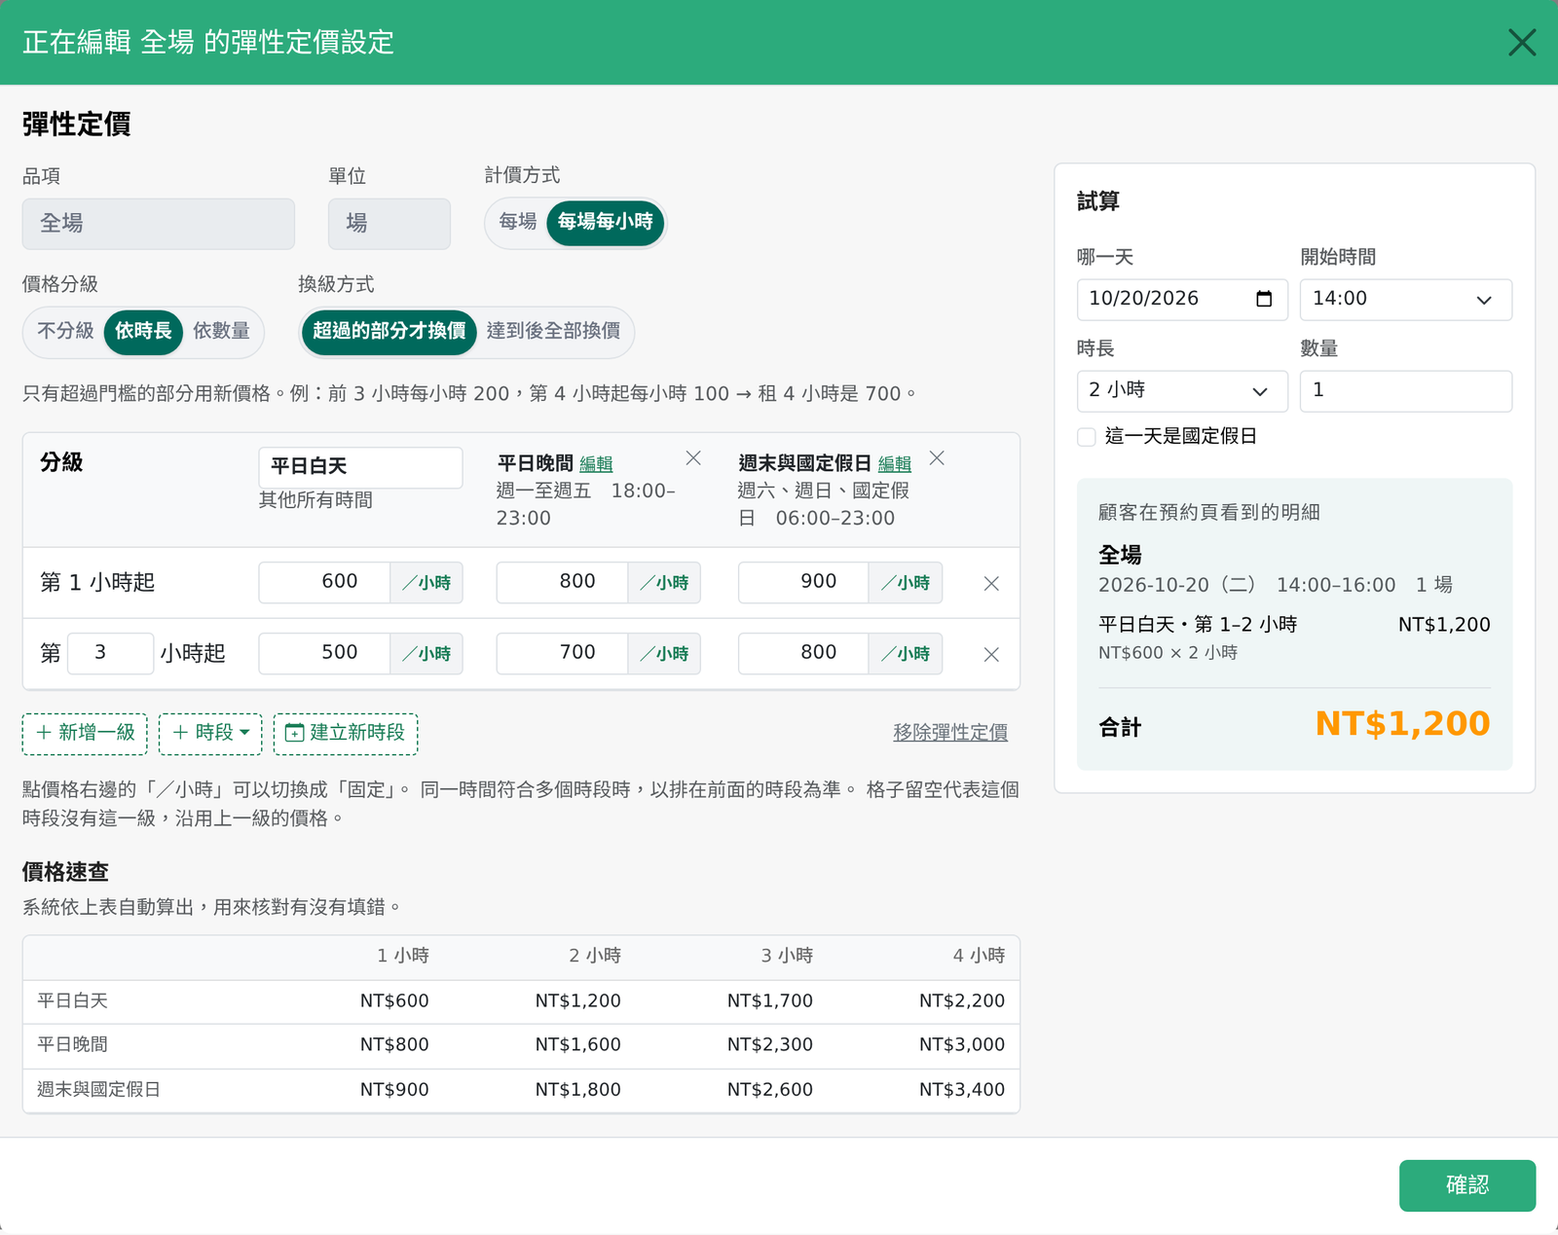Open the 時長 dropdown
The height and width of the screenshot is (1235, 1558).
(x=1182, y=391)
